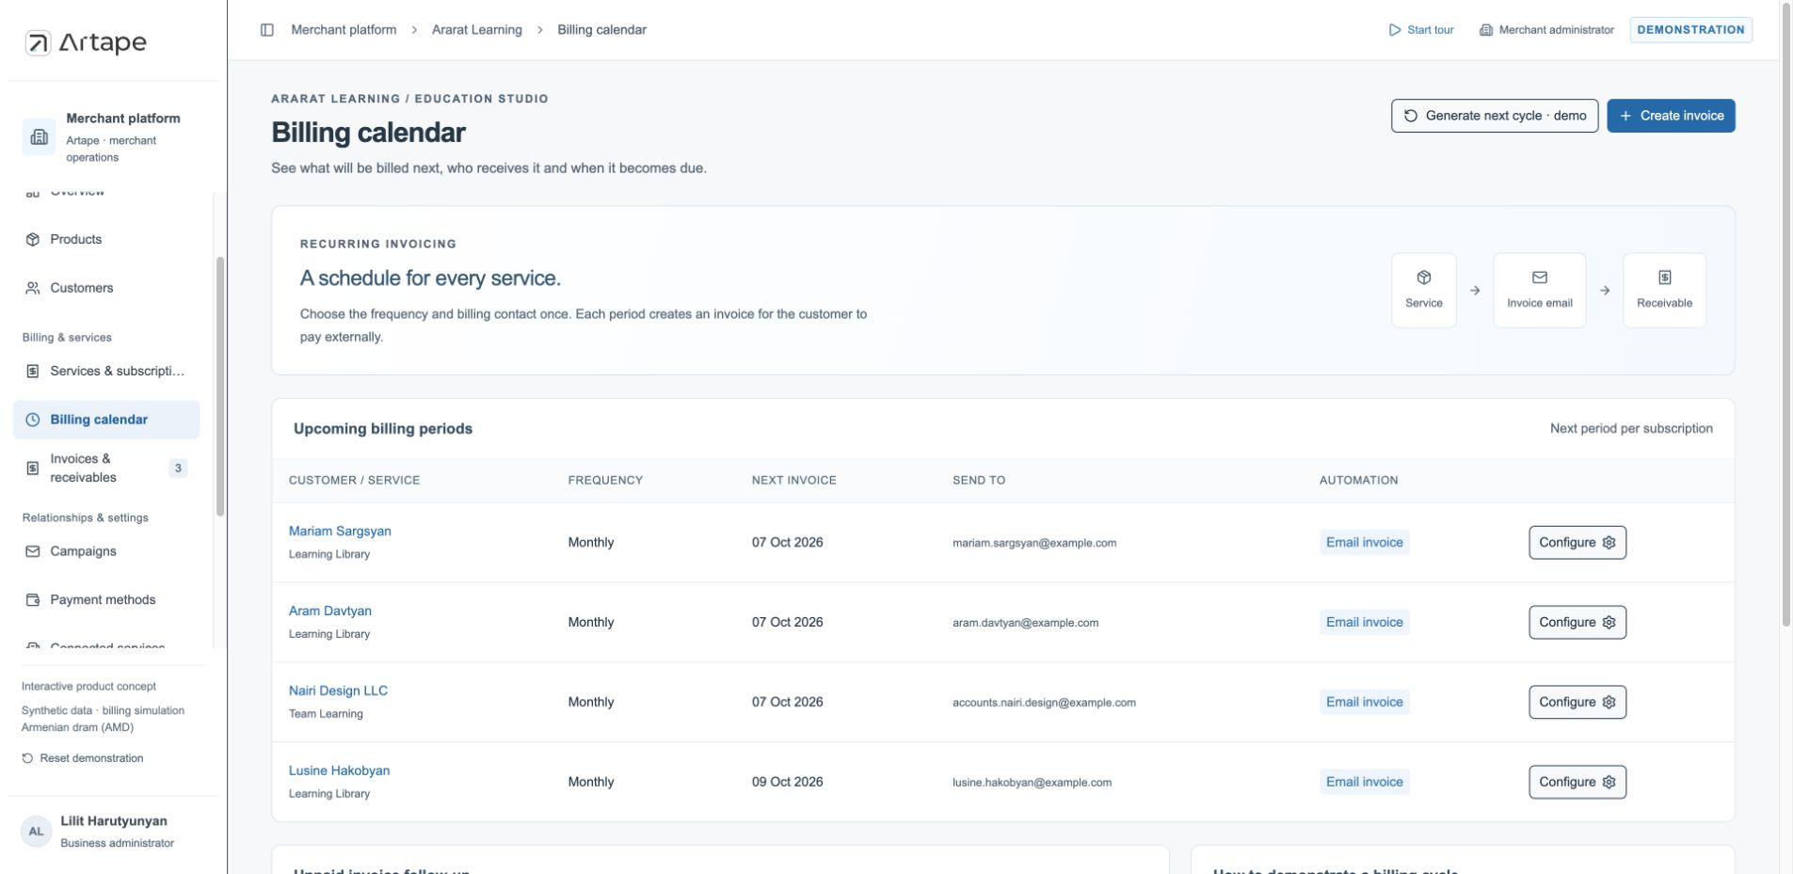Open Nairi Design LLC customer link

(338, 691)
